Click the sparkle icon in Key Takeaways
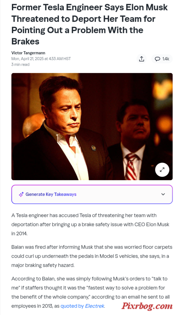The height and width of the screenshot is (315, 178). coord(21,194)
